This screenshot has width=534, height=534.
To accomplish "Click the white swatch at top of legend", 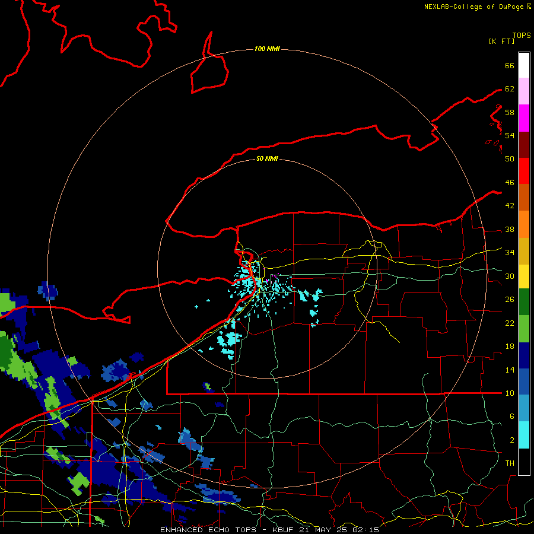I will pyautogui.click(x=524, y=65).
